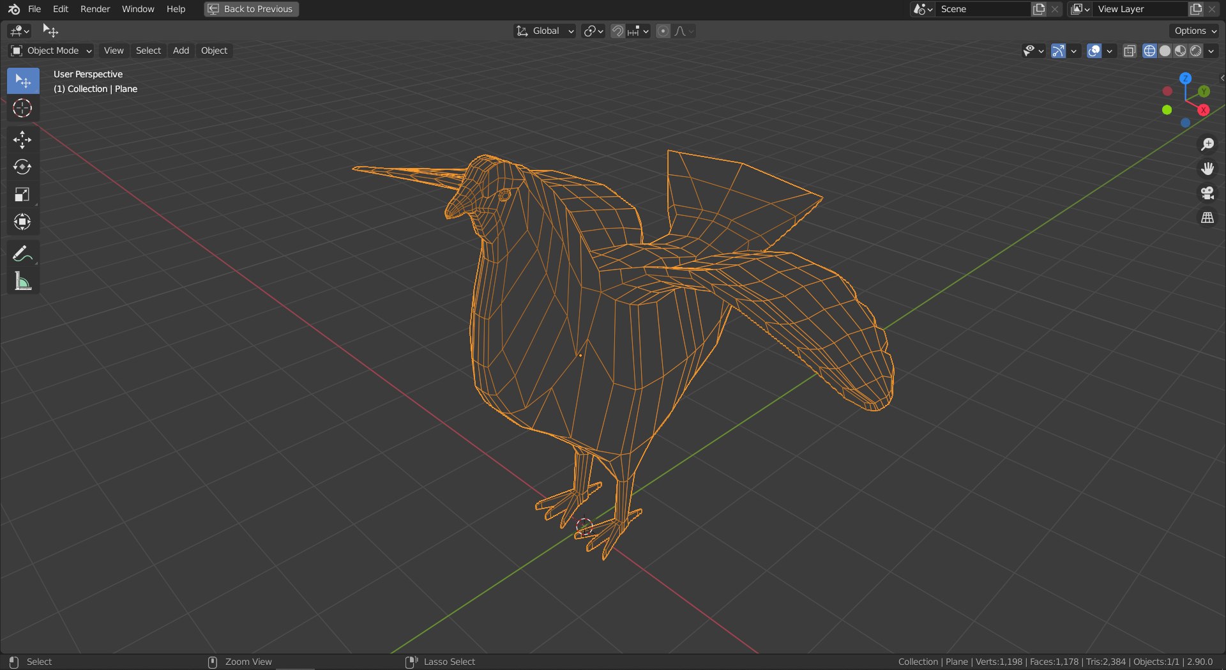
Task: Toggle proportional editing circle icon
Action: click(x=663, y=31)
